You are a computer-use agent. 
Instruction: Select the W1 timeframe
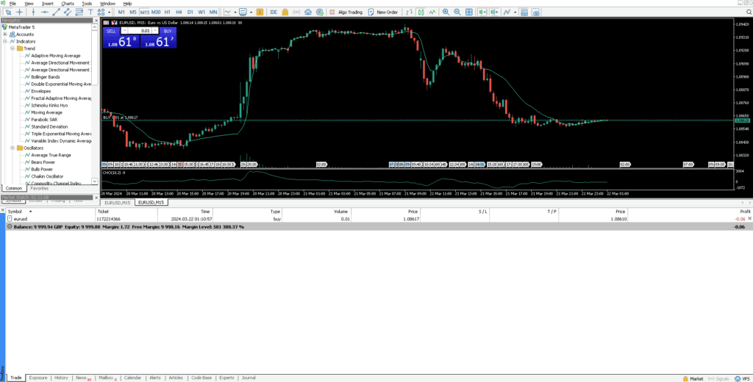click(x=201, y=12)
